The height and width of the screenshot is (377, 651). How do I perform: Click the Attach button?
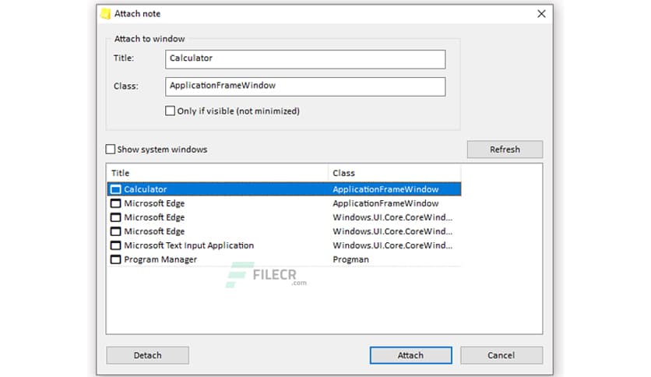[410, 355]
